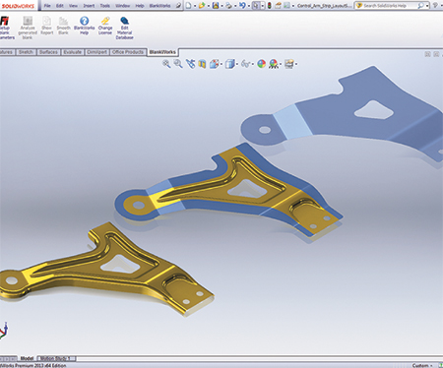Click View Settings icon
The width and height of the screenshot is (443, 368).
click(288, 64)
